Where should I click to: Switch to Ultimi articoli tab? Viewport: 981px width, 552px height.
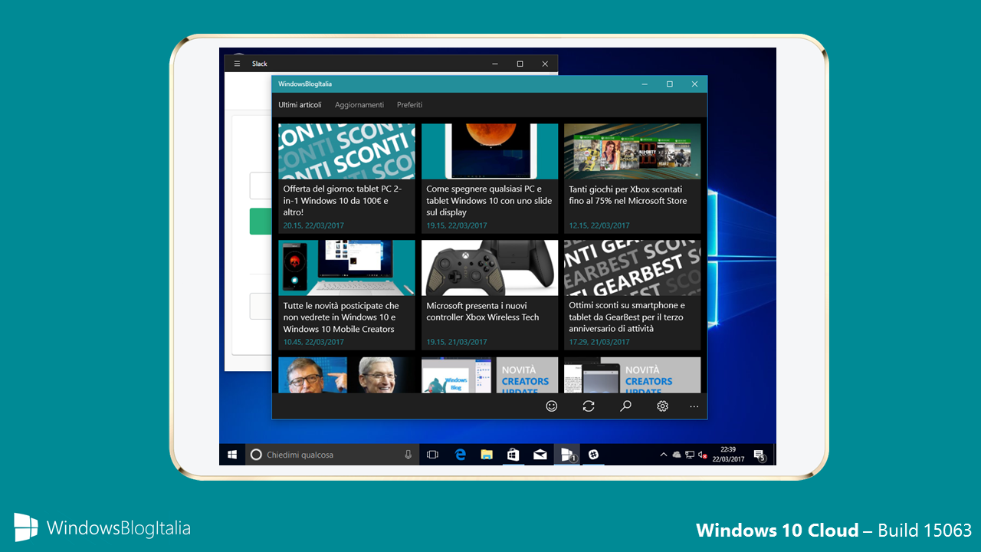[x=300, y=105]
